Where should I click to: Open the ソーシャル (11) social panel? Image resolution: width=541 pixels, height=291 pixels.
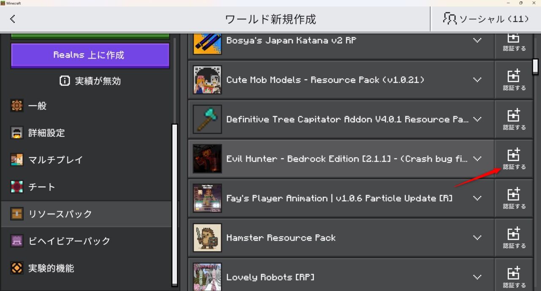click(x=486, y=19)
